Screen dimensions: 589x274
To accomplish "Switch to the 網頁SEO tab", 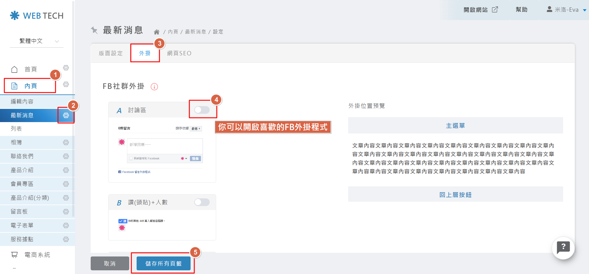I will coord(179,53).
